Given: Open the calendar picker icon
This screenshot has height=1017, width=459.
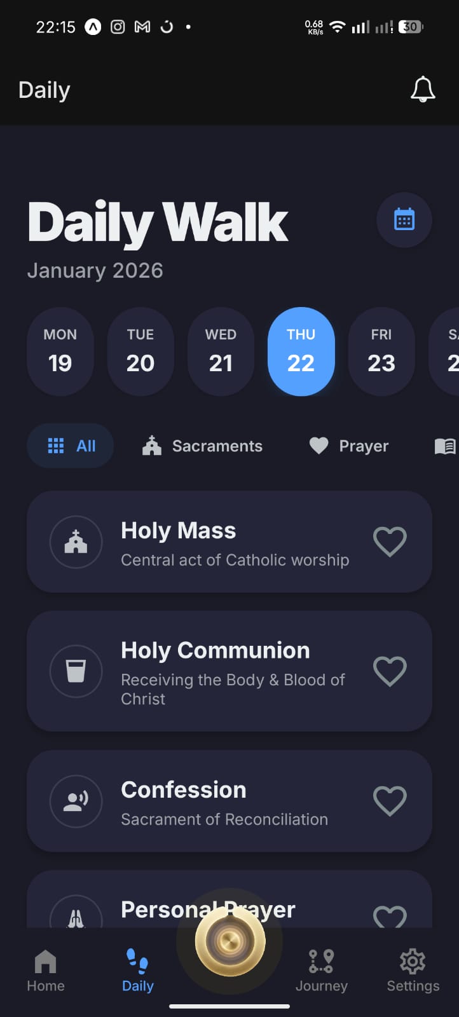Looking at the screenshot, I should pos(404,220).
